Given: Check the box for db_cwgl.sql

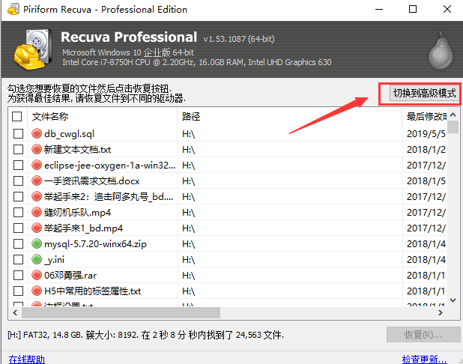Looking at the screenshot, I should point(18,133).
